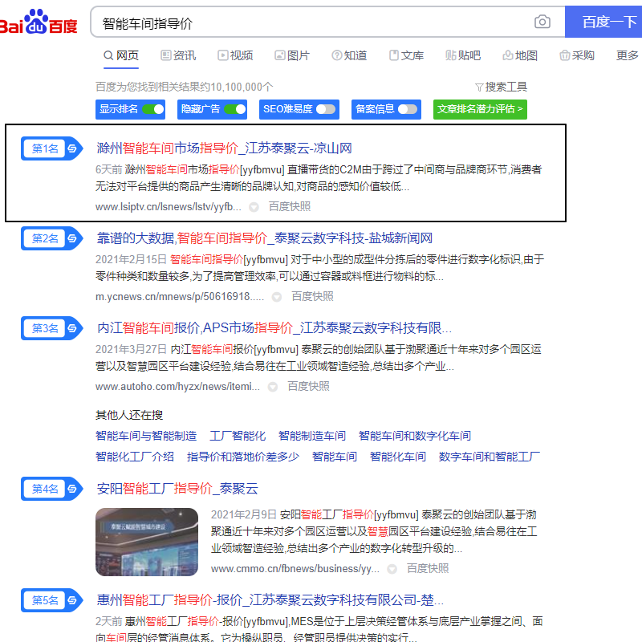Open result 靠谱的大数据,智能车间指导价
The image size is (642, 642).
265,238
